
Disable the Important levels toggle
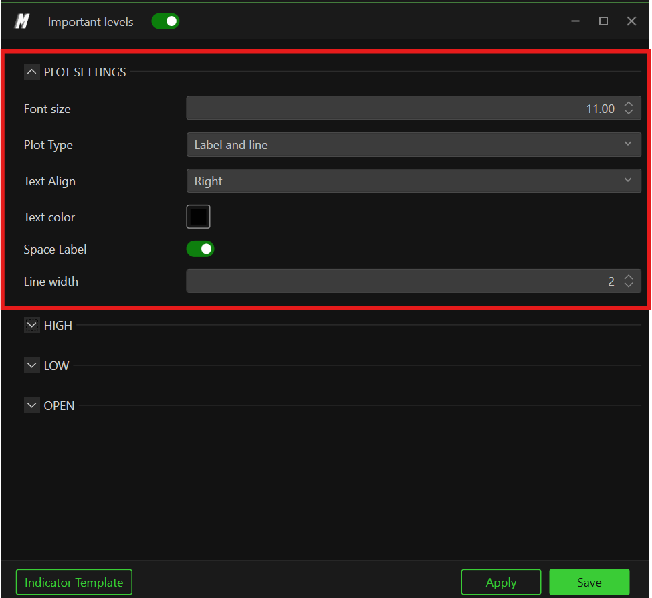click(x=165, y=21)
